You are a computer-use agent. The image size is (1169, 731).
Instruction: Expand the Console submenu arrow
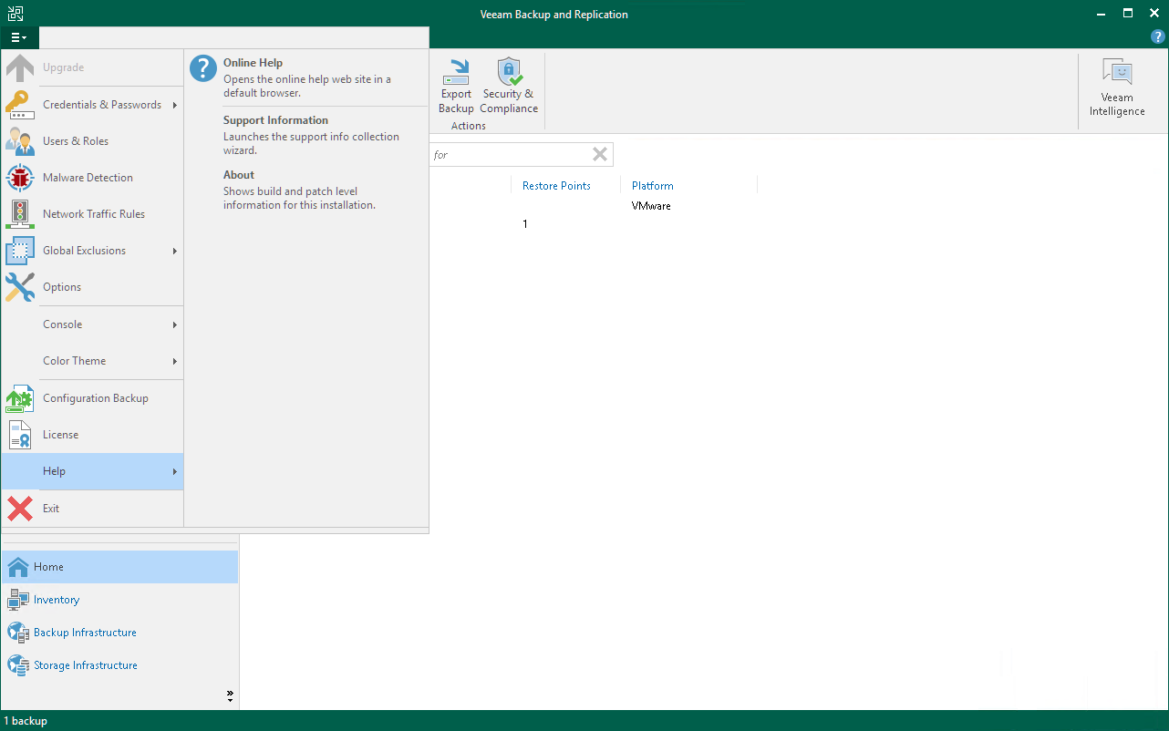174,324
